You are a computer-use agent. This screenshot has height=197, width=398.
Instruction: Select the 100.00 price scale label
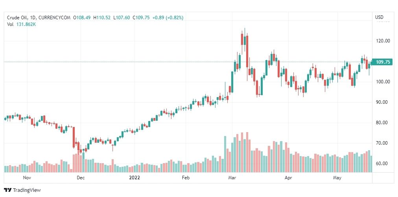point(383,82)
